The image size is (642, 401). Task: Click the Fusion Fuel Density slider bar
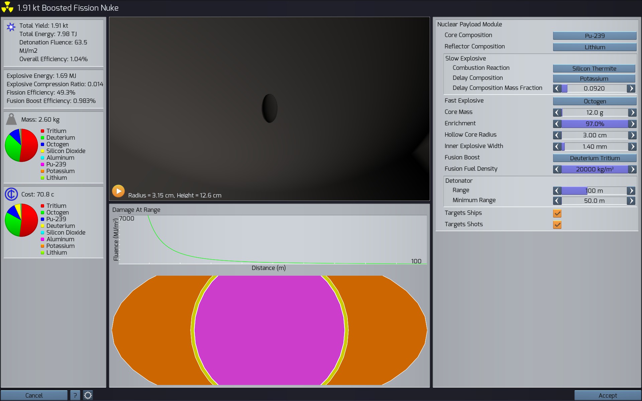click(x=594, y=169)
